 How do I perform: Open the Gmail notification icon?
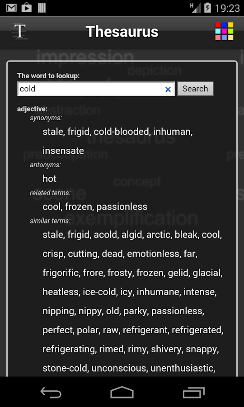click(11, 8)
